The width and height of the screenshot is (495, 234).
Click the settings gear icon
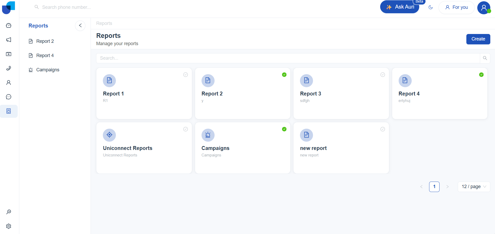[x=9, y=226]
